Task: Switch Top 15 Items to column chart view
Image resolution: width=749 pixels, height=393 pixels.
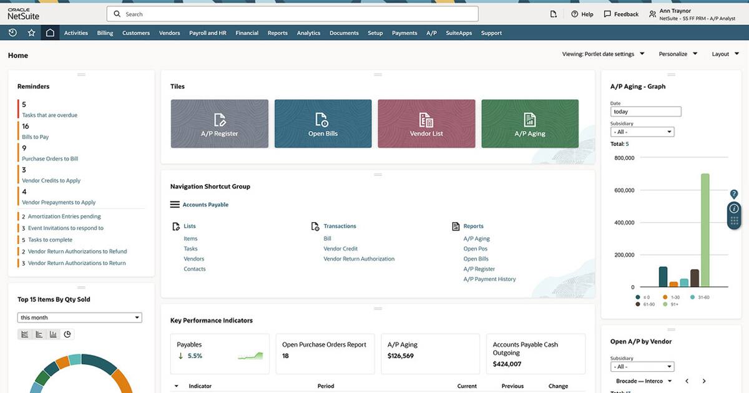Action: click(x=53, y=334)
